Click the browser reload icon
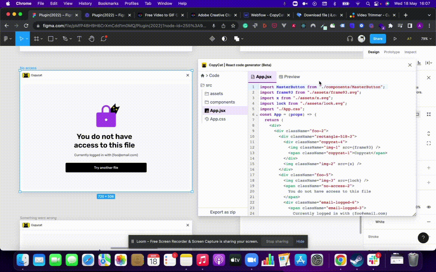This screenshot has height=272, width=436. click(26, 26)
